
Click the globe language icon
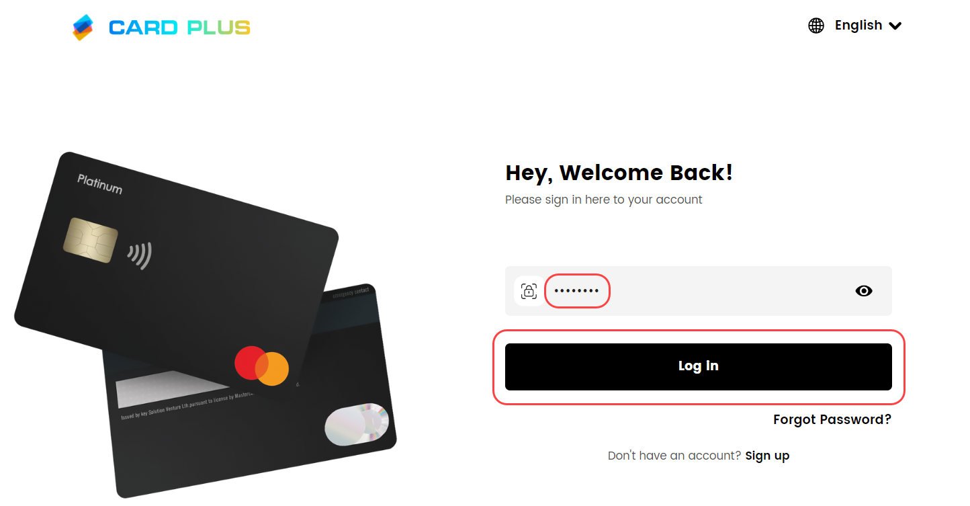point(816,26)
